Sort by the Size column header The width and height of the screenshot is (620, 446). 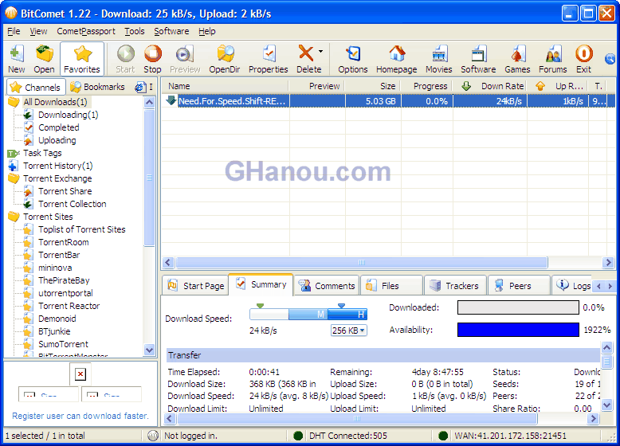pos(373,86)
